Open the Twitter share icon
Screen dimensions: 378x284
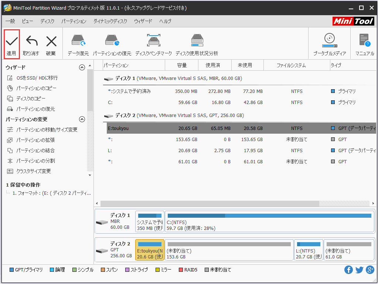[359, 270]
